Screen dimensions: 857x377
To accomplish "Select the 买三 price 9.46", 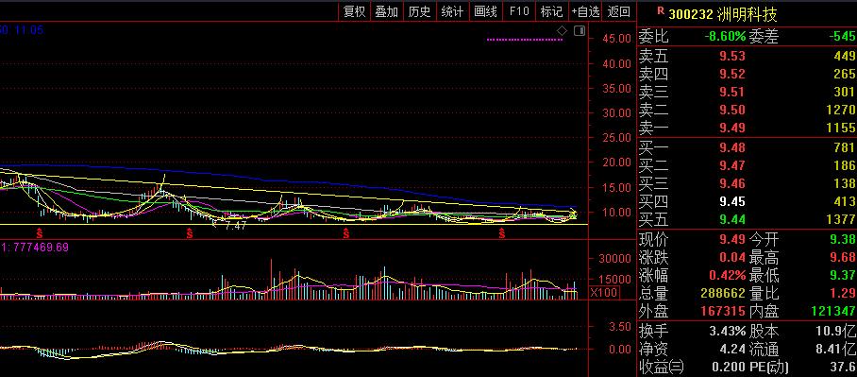I will pyautogui.click(x=732, y=183).
